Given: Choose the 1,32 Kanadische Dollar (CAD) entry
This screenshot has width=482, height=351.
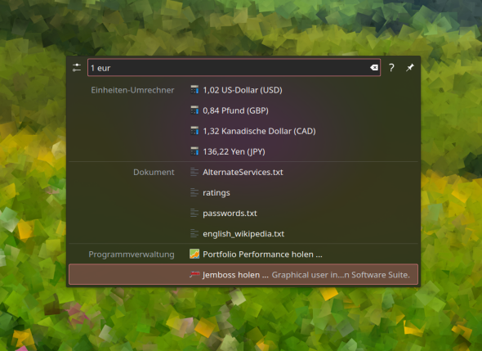Looking at the screenshot, I should pos(243,131).
